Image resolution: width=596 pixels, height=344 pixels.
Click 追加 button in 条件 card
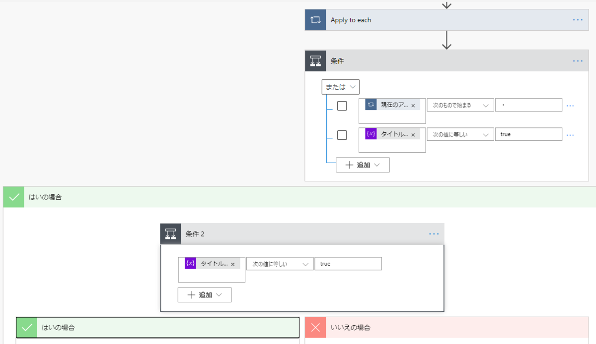click(x=363, y=165)
